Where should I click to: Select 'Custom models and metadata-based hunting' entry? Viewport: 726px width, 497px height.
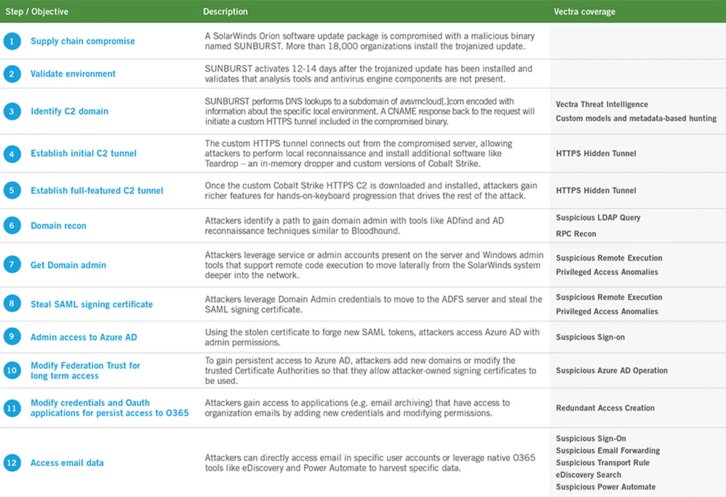point(636,118)
